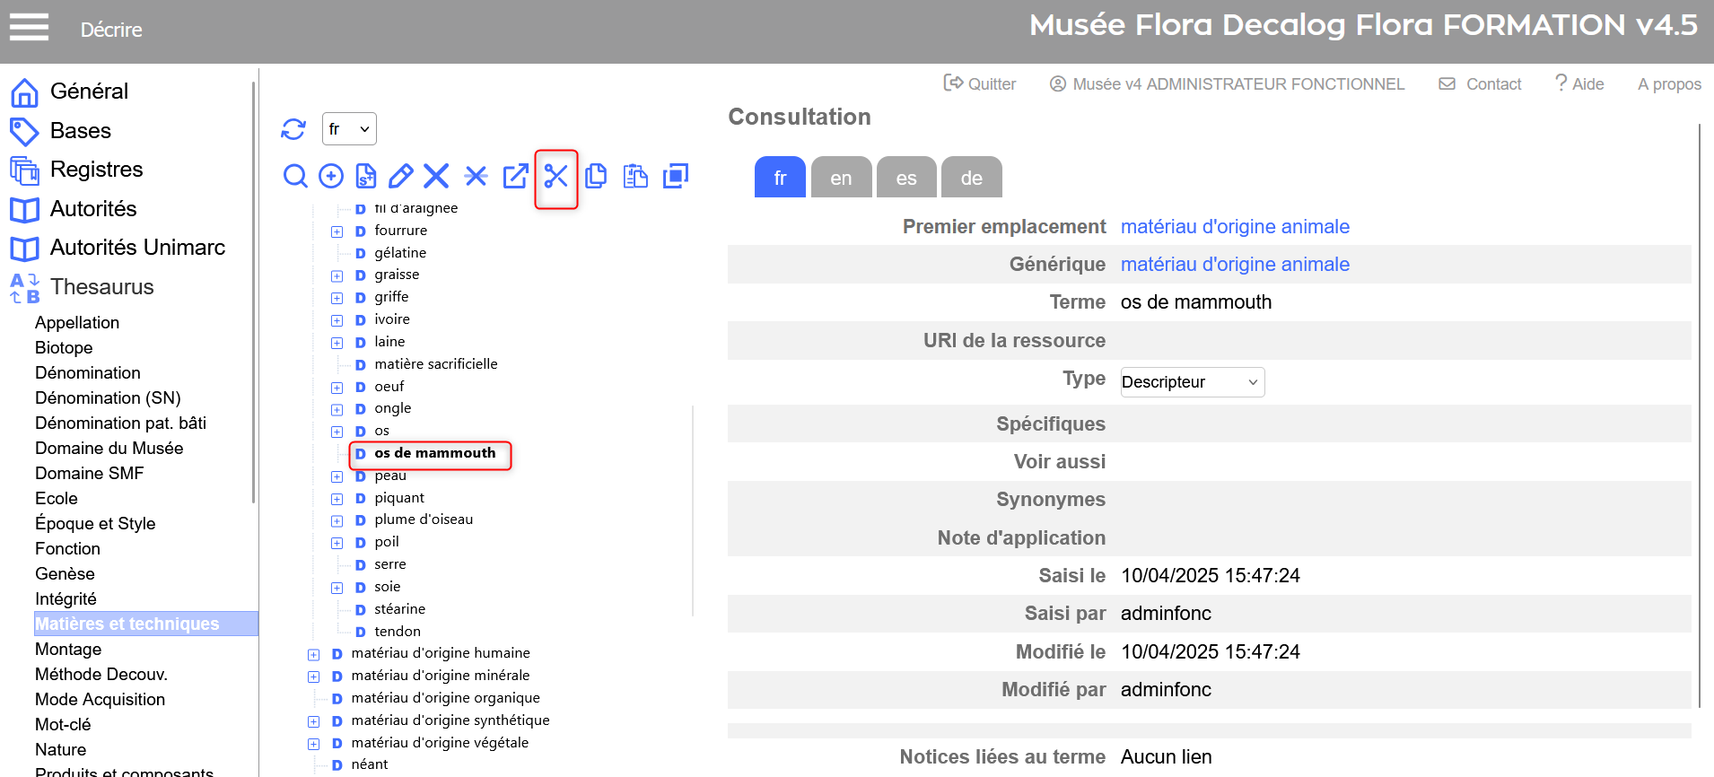Click the magnifier search icon

click(295, 176)
